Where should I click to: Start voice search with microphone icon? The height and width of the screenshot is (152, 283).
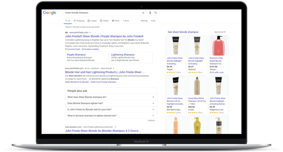pos(150,13)
